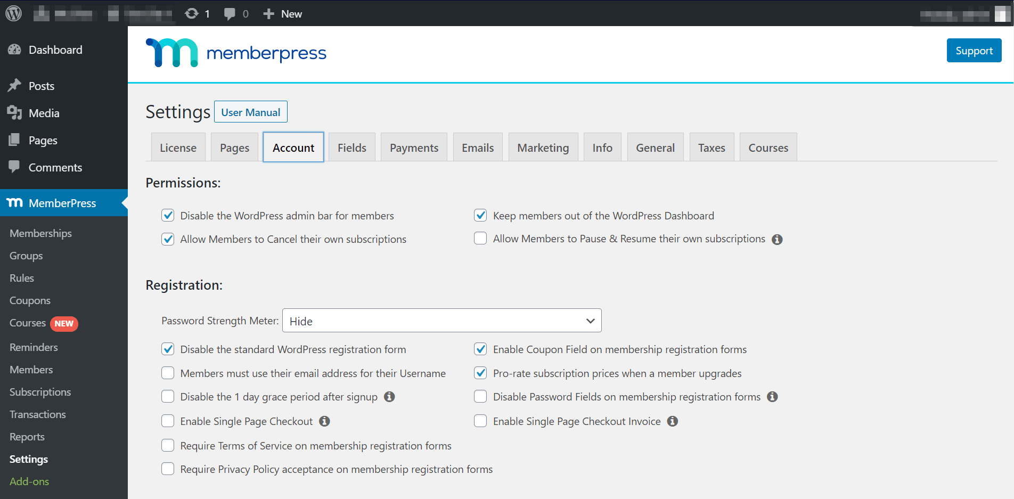Open the Courses settings tab
This screenshot has height=499, width=1014.
tap(768, 148)
